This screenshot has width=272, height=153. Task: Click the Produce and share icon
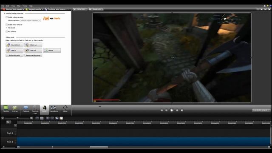46,9
